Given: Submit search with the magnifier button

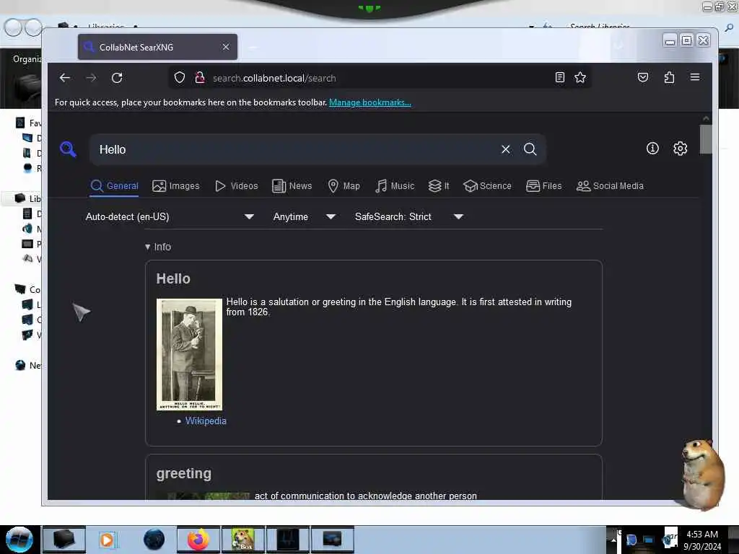Looking at the screenshot, I should [x=530, y=149].
